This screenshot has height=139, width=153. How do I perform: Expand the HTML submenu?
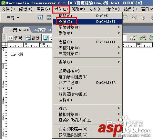[x=87, y=109]
